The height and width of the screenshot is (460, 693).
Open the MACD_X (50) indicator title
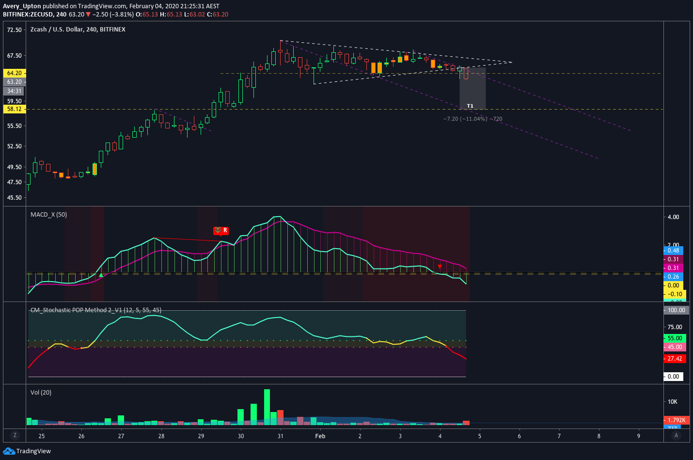pos(48,214)
